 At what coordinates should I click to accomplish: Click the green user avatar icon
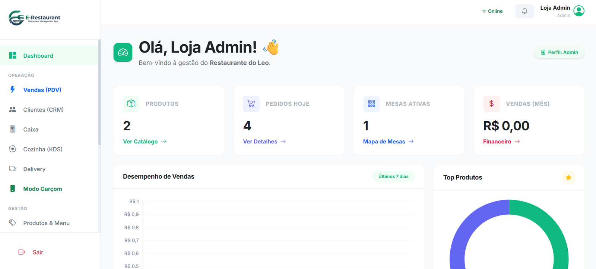point(579,11)
